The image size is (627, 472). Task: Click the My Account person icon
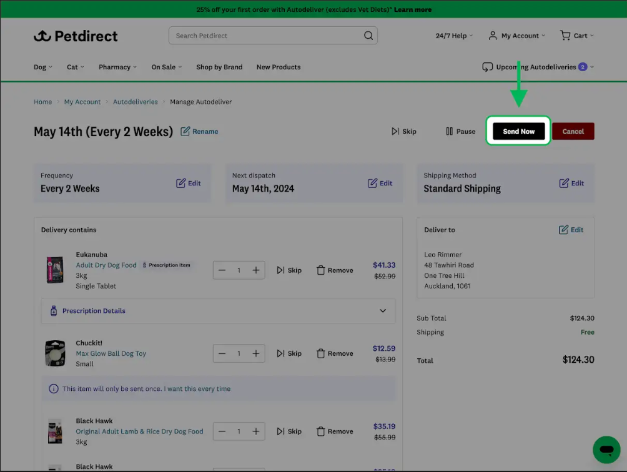[x=493, y=36]
